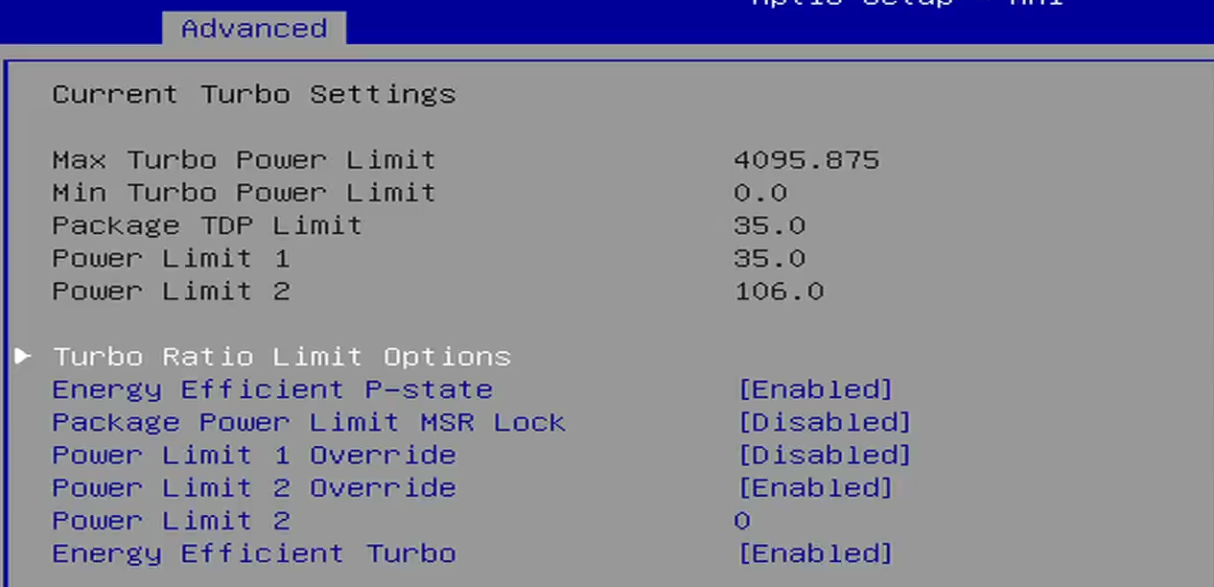
Task: Highlight the Power Limit 2 Override label
Action: coord(253,487)
